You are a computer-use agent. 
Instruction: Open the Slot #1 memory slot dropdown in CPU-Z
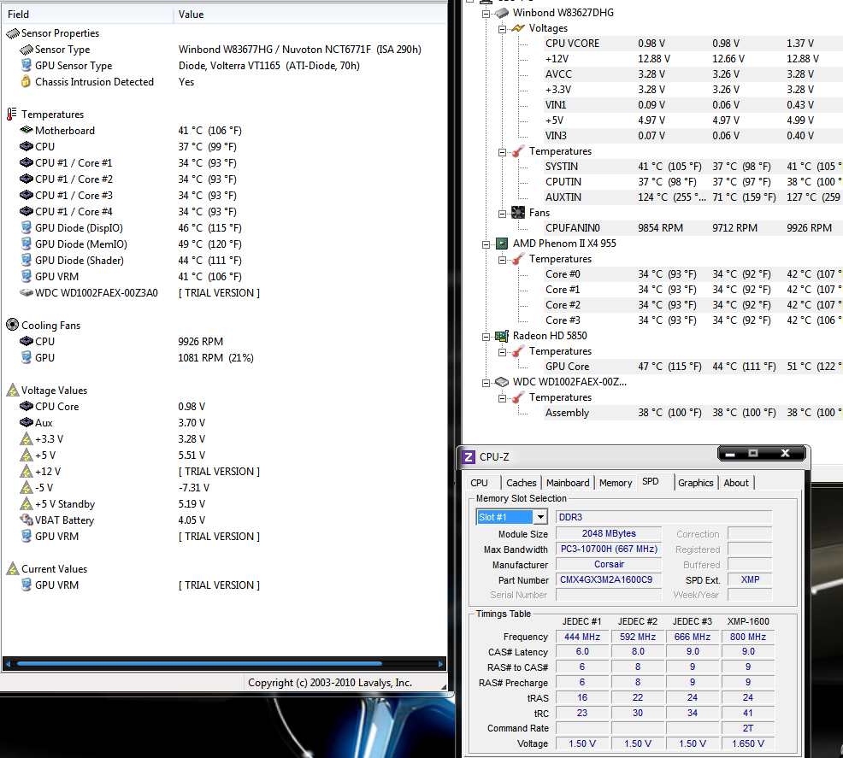pyautogui.click(x=540, y=517)
